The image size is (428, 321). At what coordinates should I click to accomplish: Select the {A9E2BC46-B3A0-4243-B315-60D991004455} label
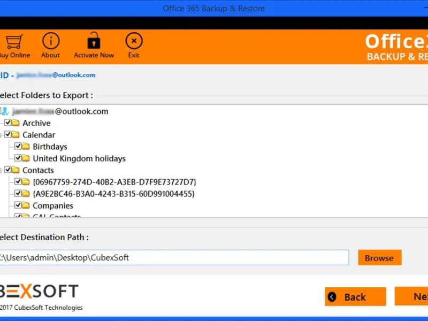click(113, 194)
